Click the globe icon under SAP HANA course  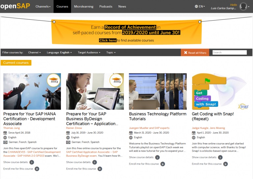point(5,138)
